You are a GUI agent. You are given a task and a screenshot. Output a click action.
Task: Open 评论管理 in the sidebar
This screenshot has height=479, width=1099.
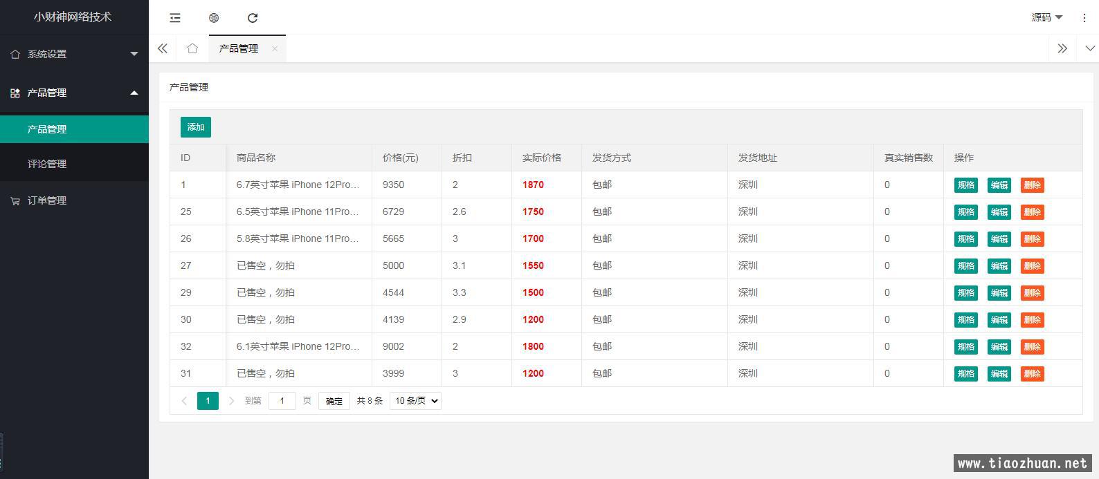tap(47, 164)
